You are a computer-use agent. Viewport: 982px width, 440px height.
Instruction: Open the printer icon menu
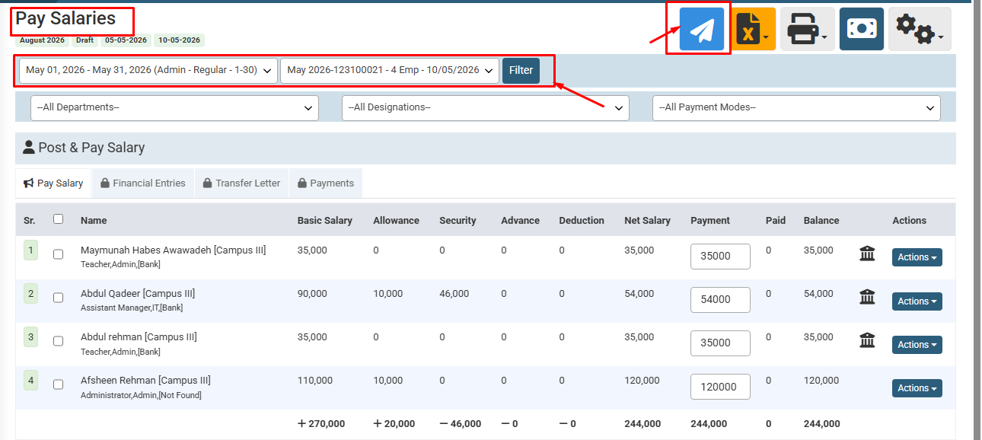(807, 29)
